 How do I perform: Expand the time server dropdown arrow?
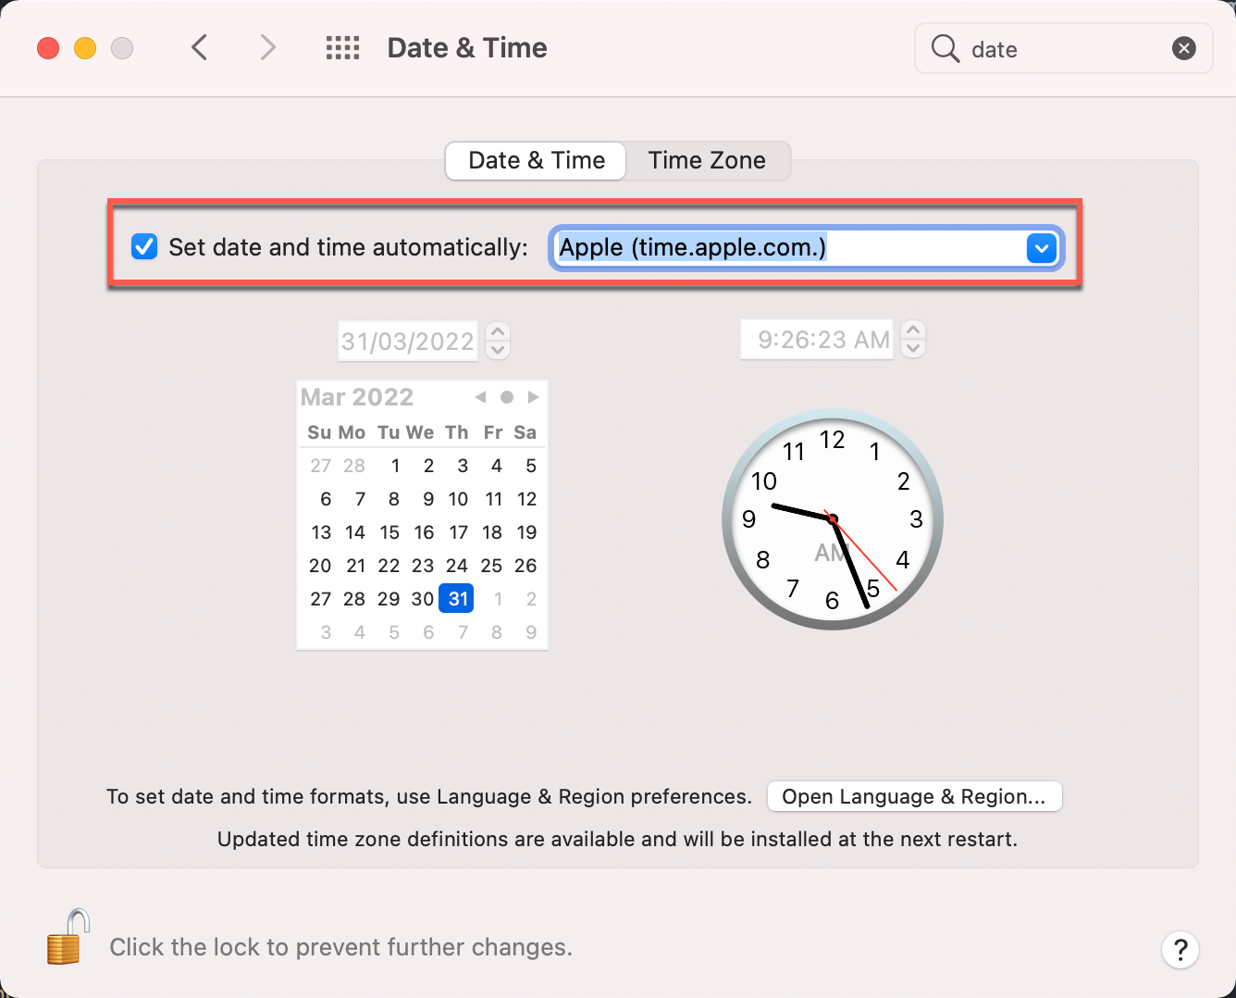click(x=1041, y=248)
